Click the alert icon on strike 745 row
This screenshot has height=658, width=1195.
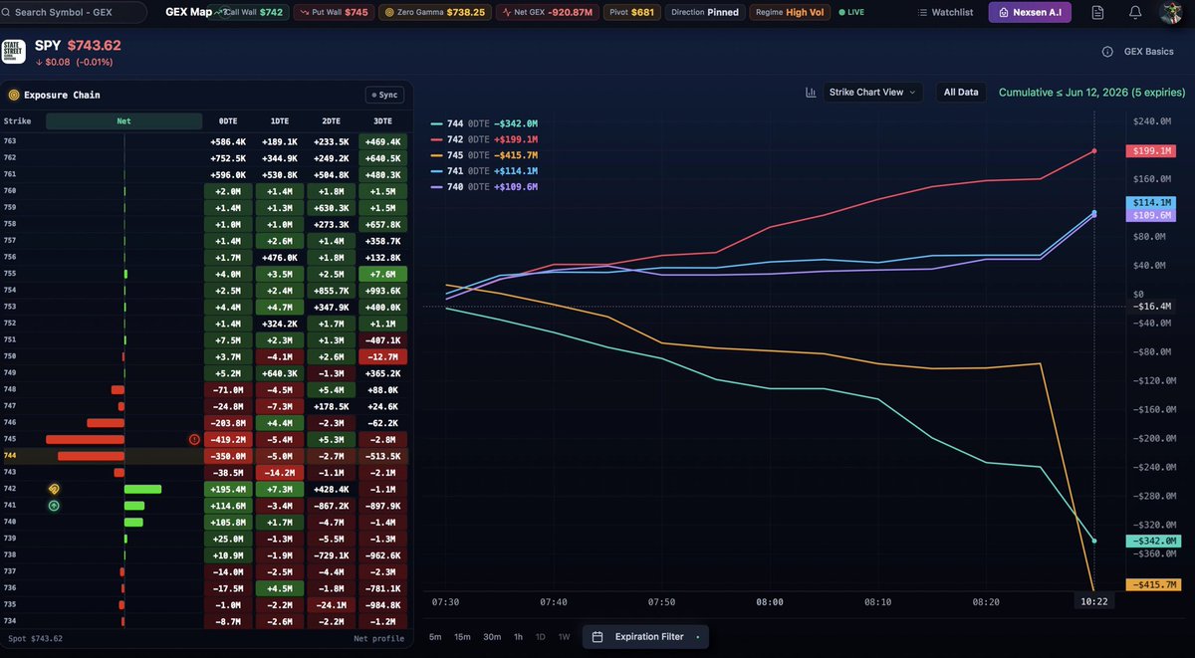point(194,439)
